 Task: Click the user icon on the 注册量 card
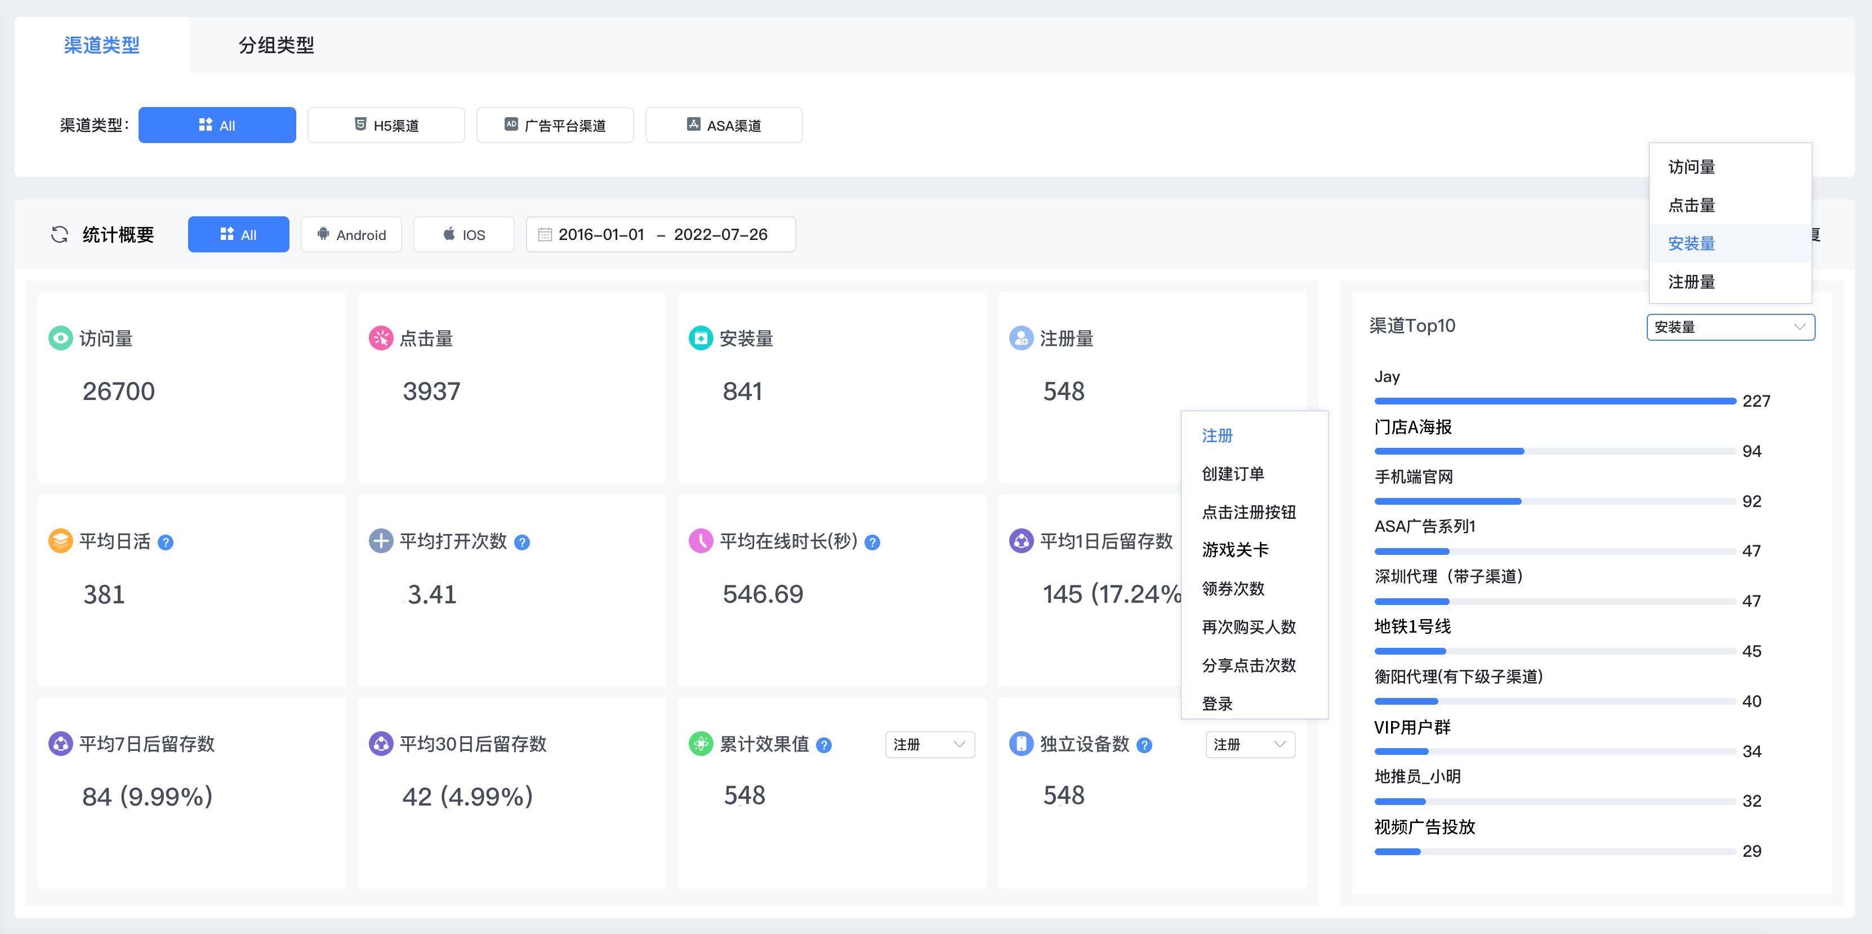point(1021,337)
